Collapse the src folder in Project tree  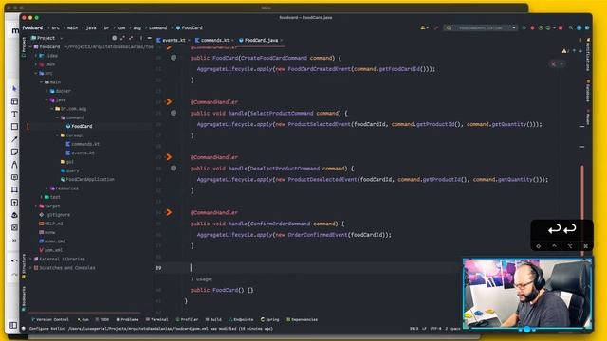click(x=36, y=74)
